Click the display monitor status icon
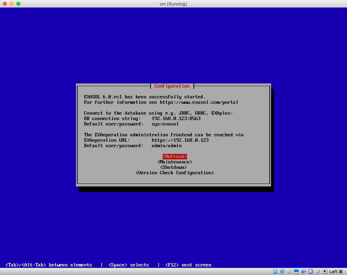The width and height of the screenshot is (347, 275). tap(296, 272)
